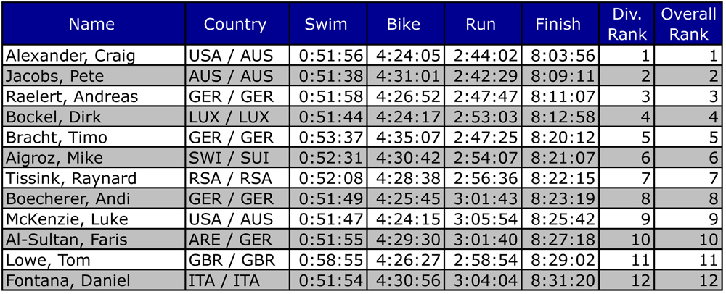Select Bockel, Dirk country LUX / LUX
Screen dimensions: 726x294
pos(237,117)
